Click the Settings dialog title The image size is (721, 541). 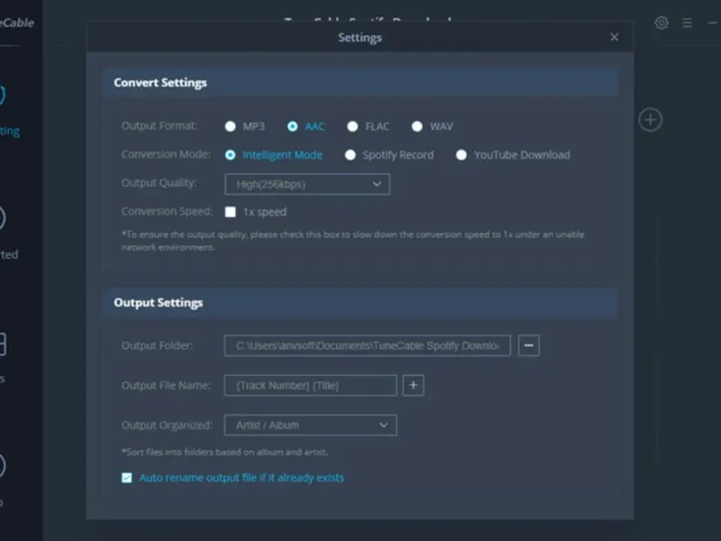360,38
